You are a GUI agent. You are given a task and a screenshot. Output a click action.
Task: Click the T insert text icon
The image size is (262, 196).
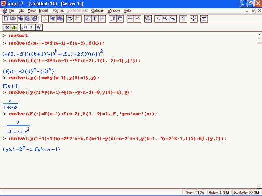[x=95, y=19]
